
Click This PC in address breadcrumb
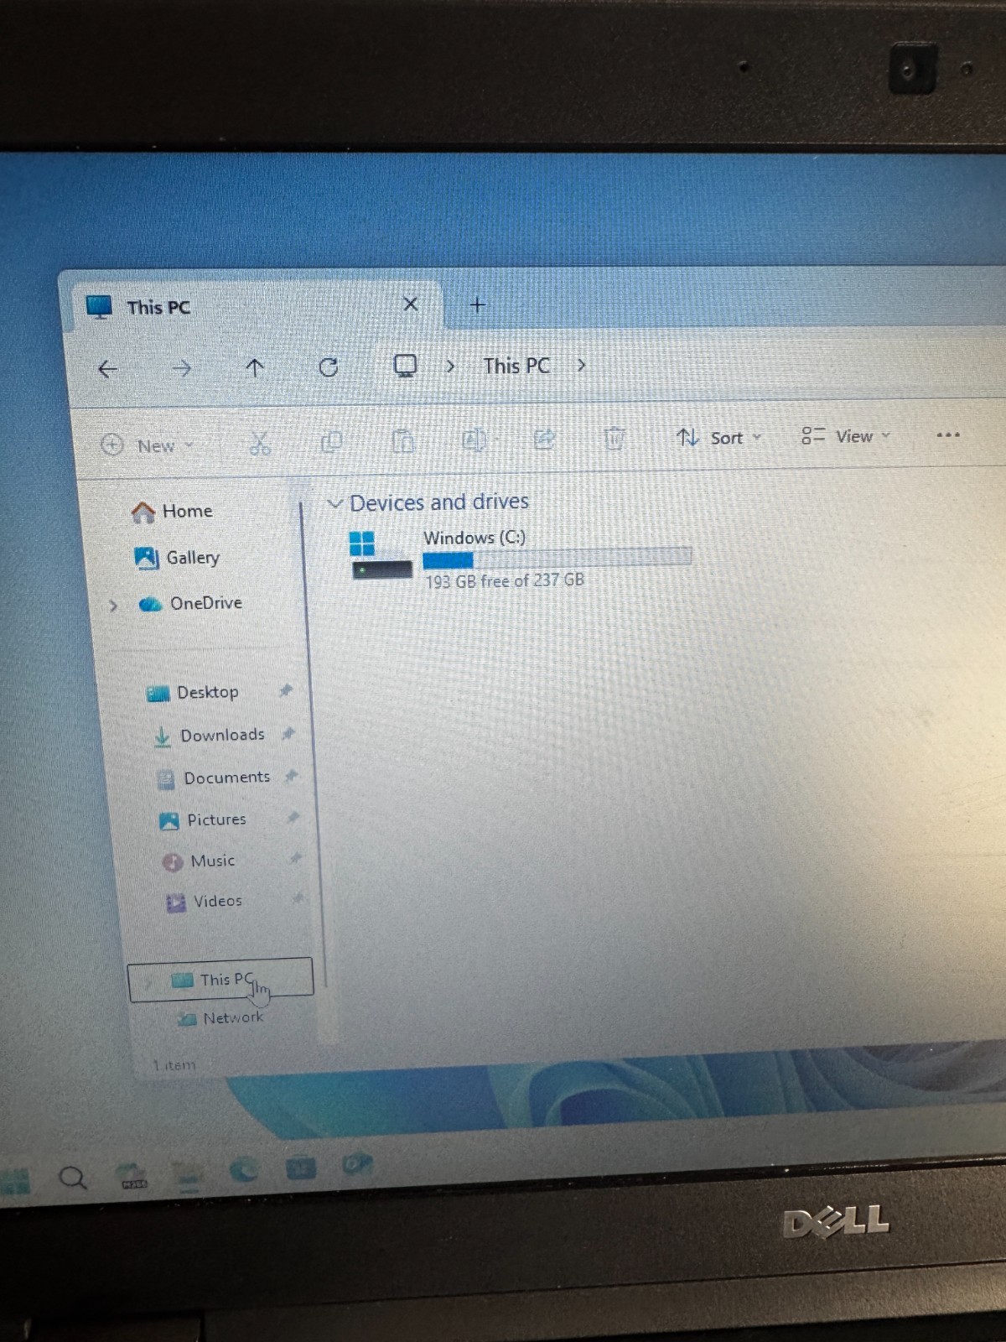point(516,366)
